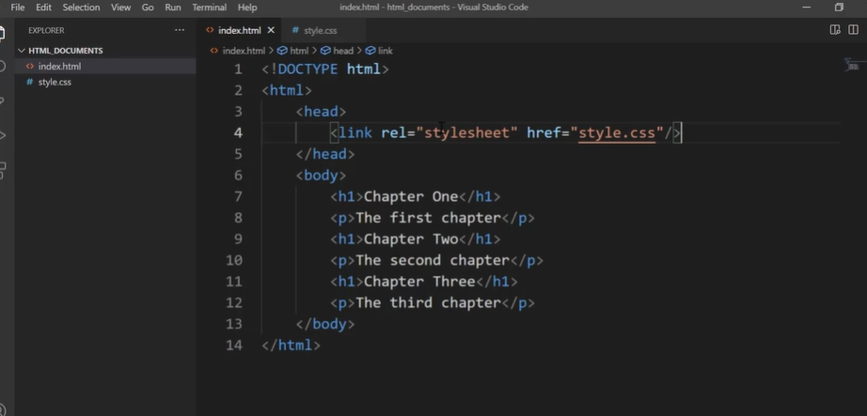Click the code minimap preview

(x=854, y=65)
